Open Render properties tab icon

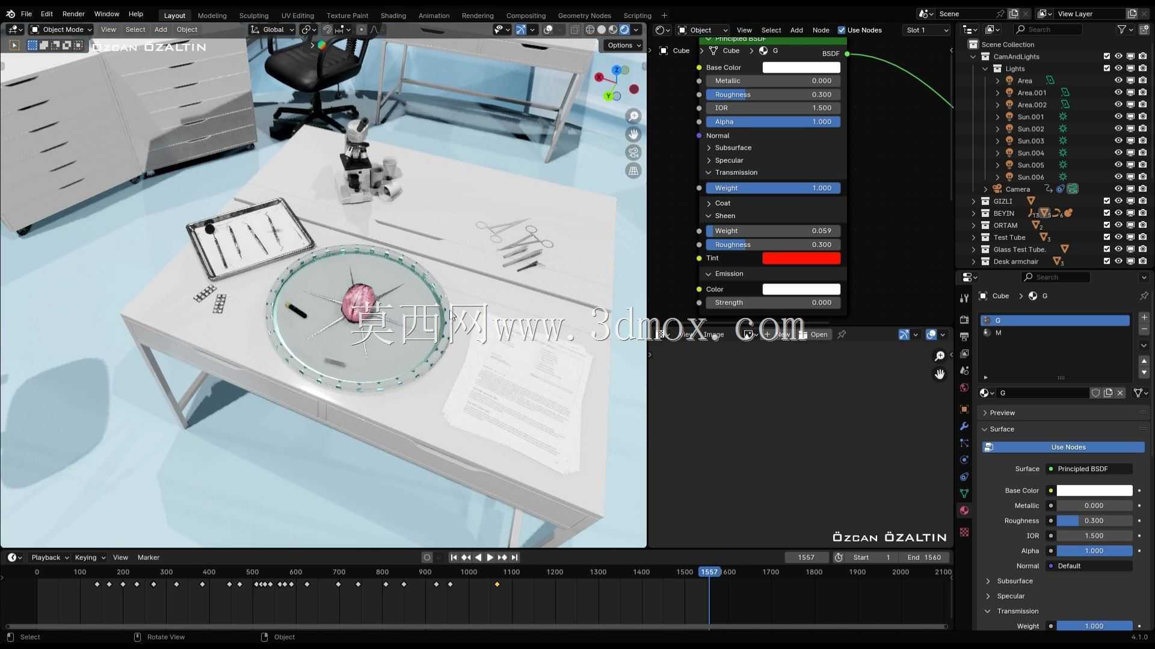pos(964,320)
